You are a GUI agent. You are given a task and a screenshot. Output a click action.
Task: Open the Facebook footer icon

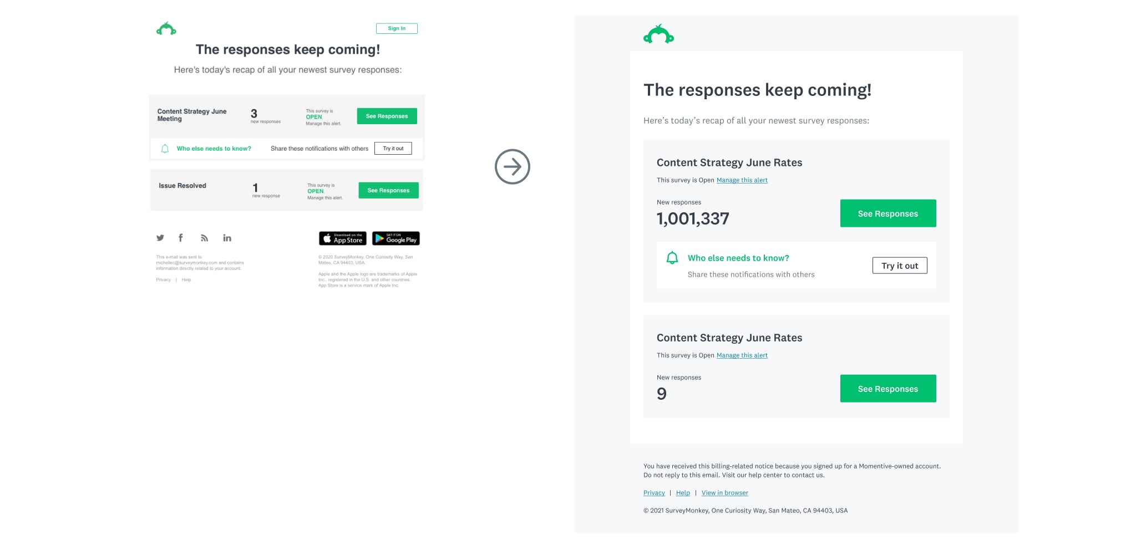coord(180,238)
